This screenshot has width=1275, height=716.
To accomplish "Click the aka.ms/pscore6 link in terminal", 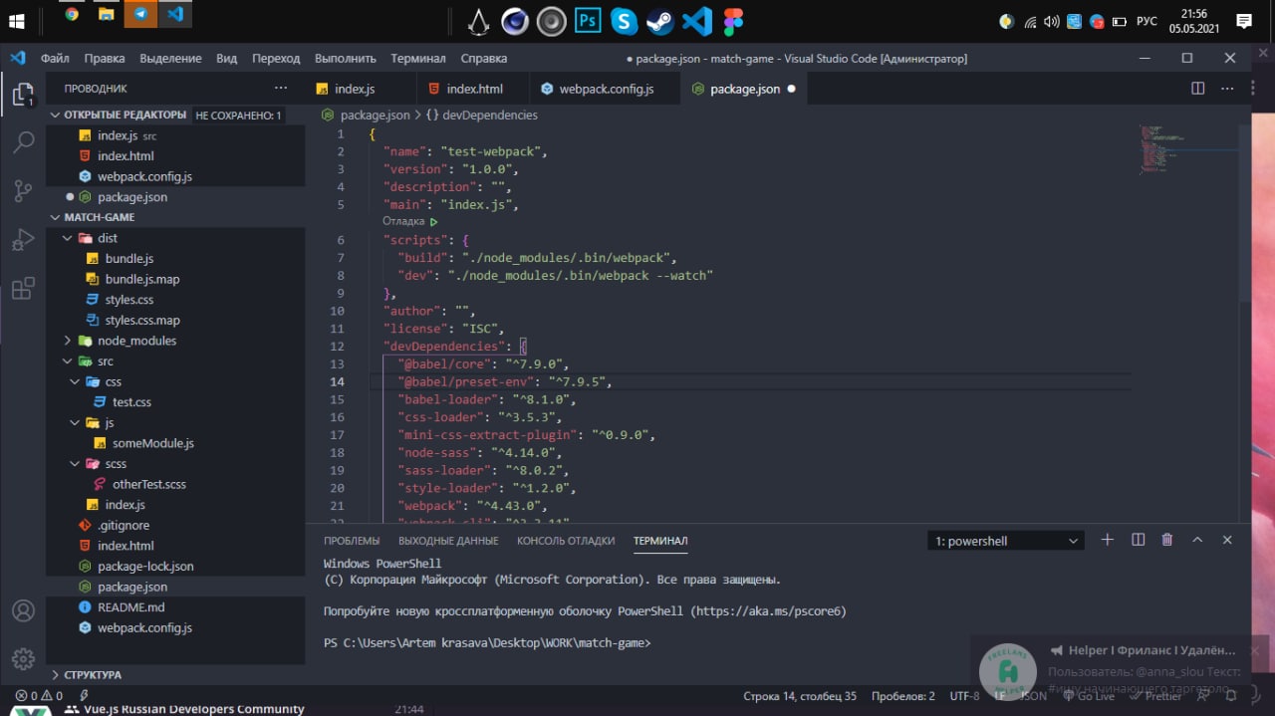I will click(x=769, y=610).
